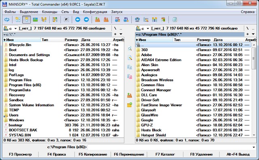Screen dimensions: 259x160
Task: Click the right scrollbar down arrow
Action: tap(254, 135)
